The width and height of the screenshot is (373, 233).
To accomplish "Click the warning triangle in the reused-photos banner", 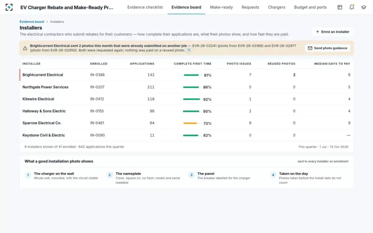I will 25,48.
